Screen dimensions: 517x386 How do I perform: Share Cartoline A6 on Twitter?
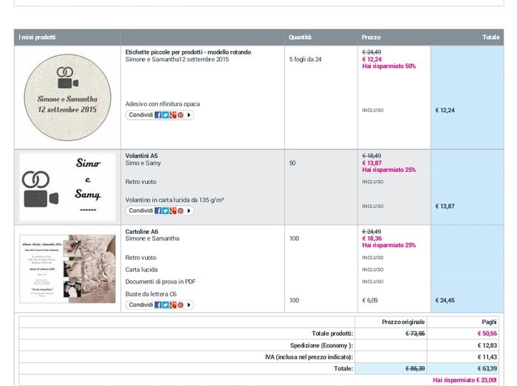[165, 305]
